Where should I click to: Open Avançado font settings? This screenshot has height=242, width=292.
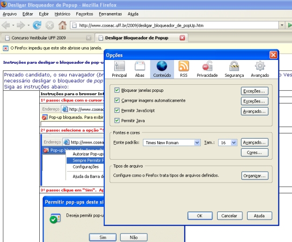255,142
